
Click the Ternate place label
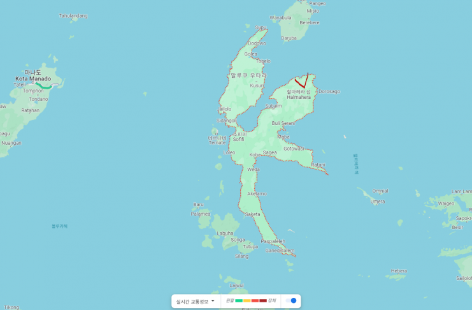[217, 142]
